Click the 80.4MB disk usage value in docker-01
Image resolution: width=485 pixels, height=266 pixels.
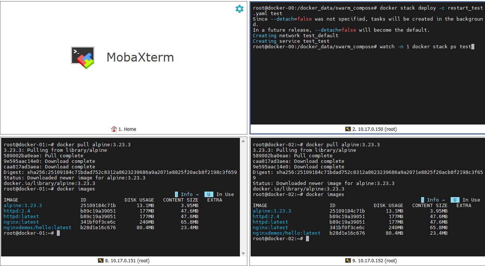pos(145,228)
